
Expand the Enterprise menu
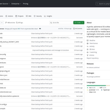click(x=16, y=4)
